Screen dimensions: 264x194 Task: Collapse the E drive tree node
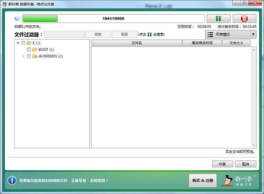click(x=18, y=43)
